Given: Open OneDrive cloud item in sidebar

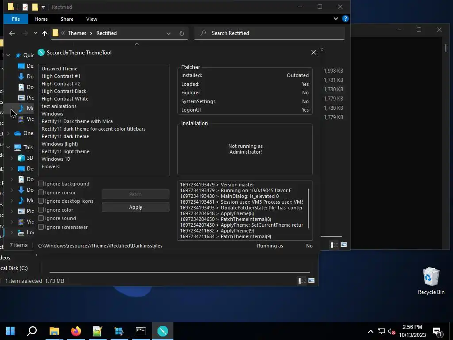Looking at the screenshot, I should [18, 133].
